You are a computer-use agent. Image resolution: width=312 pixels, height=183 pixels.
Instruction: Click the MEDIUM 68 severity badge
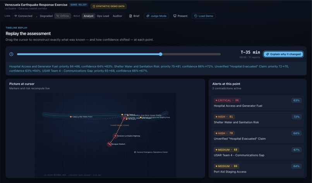pos(226,150)
